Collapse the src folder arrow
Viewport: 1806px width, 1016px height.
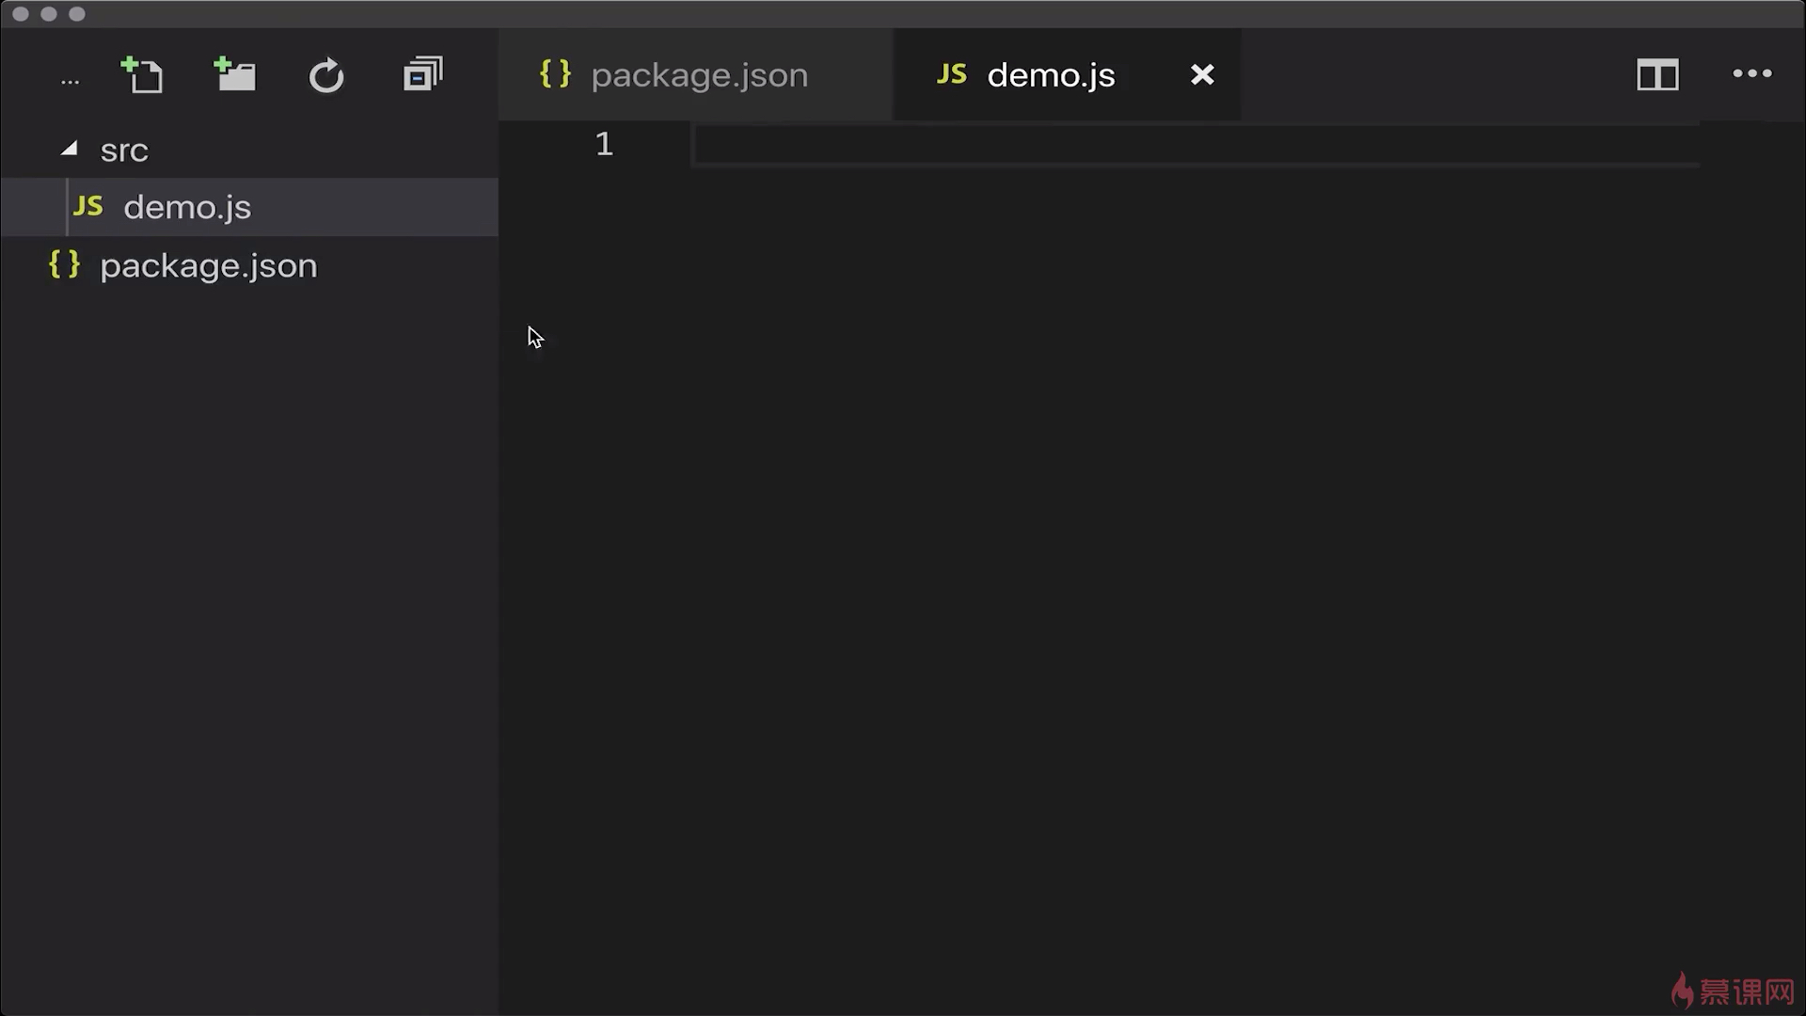[69, 149]
